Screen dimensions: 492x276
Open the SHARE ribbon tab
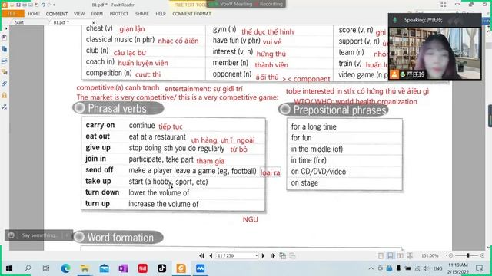pos(141,14)
